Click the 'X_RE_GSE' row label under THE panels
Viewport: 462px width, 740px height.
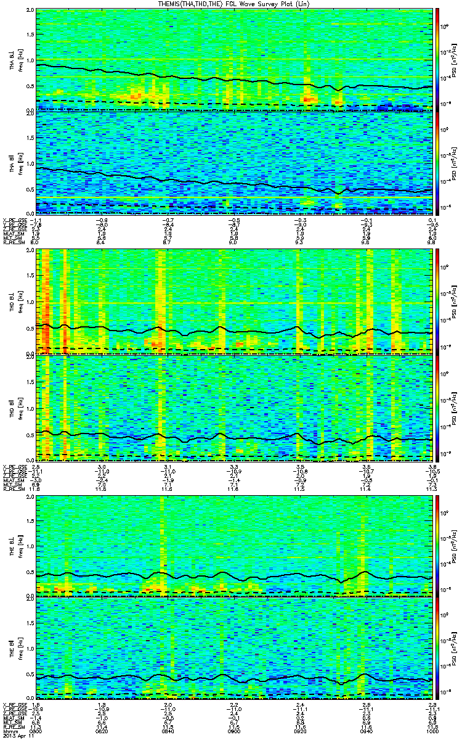coord(14,704)
